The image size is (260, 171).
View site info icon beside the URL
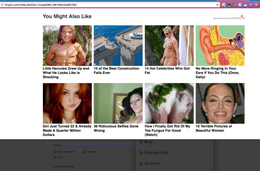(x=2, y=5)
